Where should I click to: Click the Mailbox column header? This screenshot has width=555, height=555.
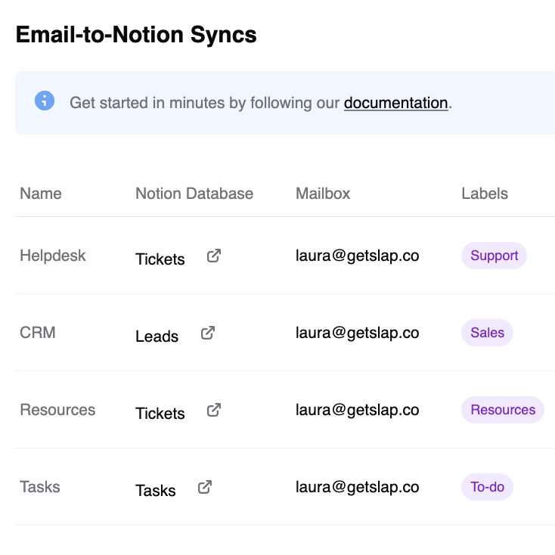pyautogui.click(x=323, y=194)
